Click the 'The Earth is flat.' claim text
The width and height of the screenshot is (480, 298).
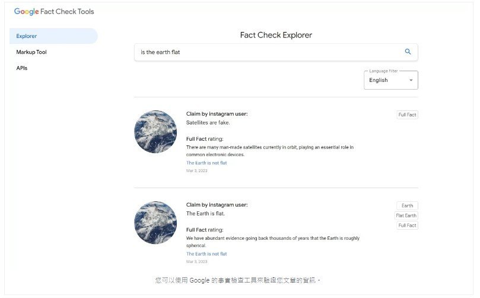(x=205, y=214)
